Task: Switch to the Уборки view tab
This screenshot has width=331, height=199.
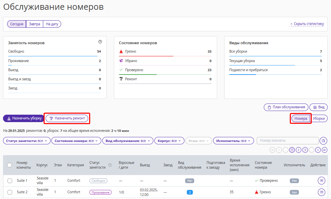Action: [319, 118]
